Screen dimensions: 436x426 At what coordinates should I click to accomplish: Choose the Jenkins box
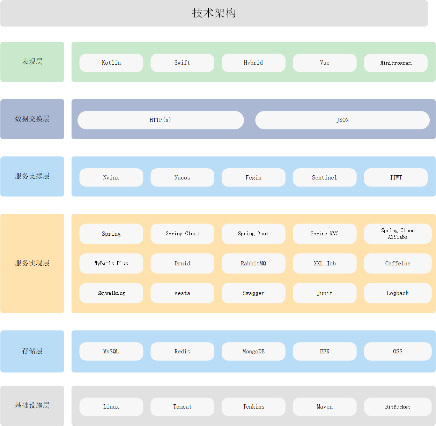click(253, 407)
